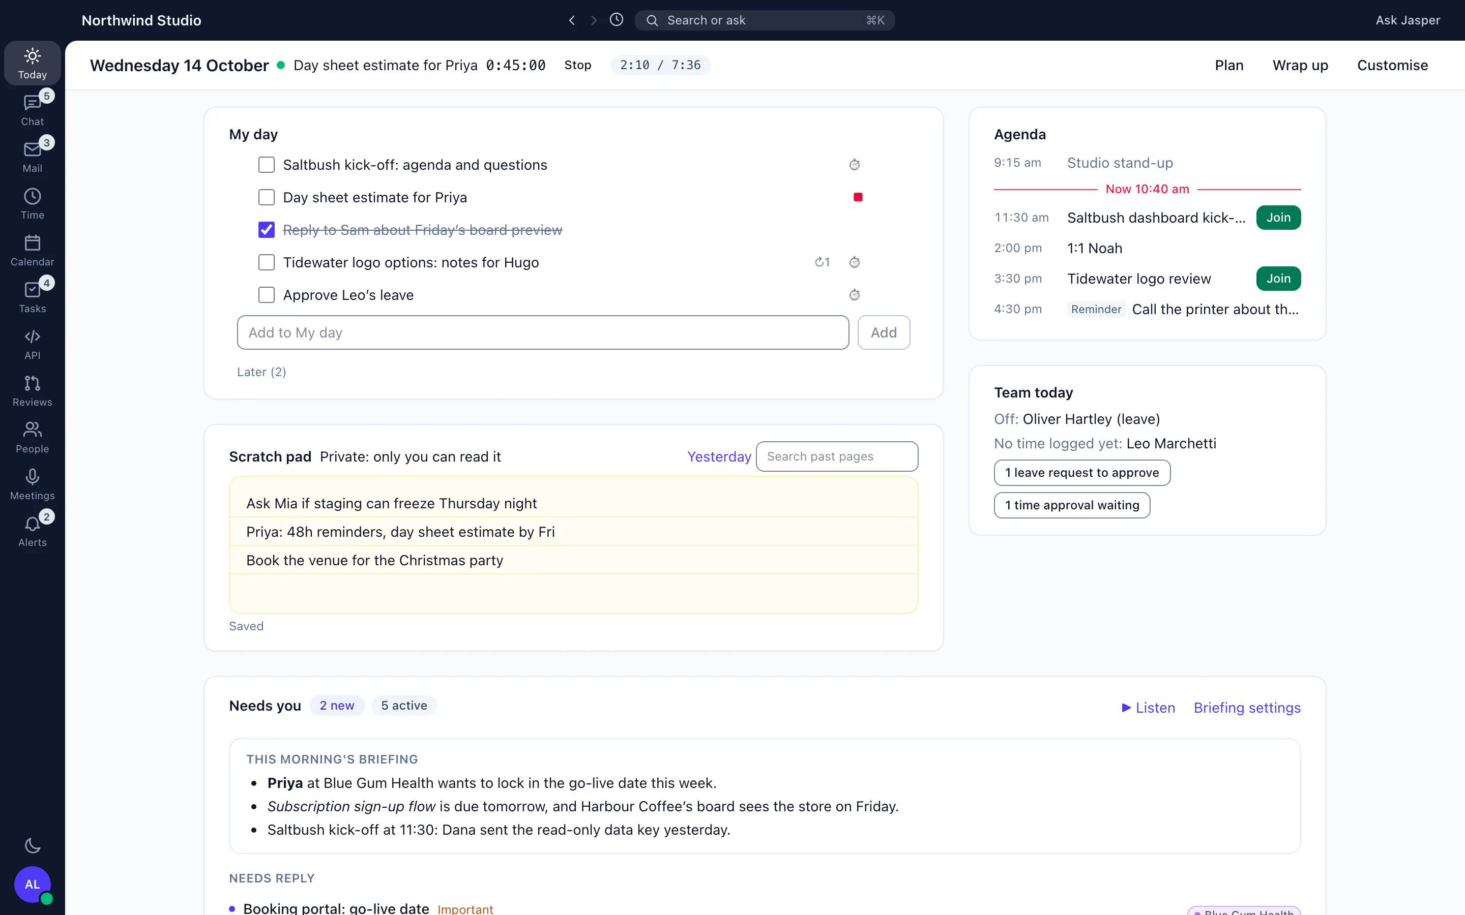Go to Time tracking in sidebar
1465x915 pixels.
coord(32,203)
